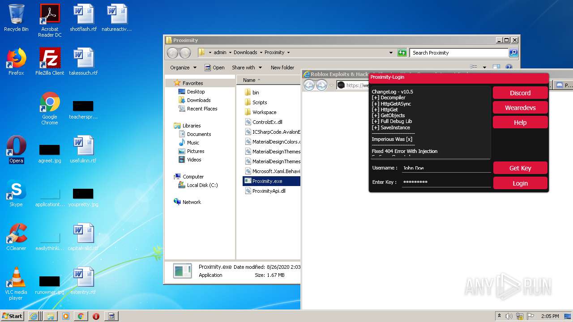Select Recent Places in navigation pane
Image resolution: width=573 pixels, height=322 pixels.
click(202, 109)
